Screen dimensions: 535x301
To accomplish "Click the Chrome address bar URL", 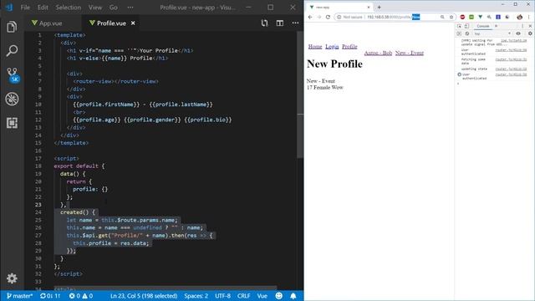I will point(394,17).
